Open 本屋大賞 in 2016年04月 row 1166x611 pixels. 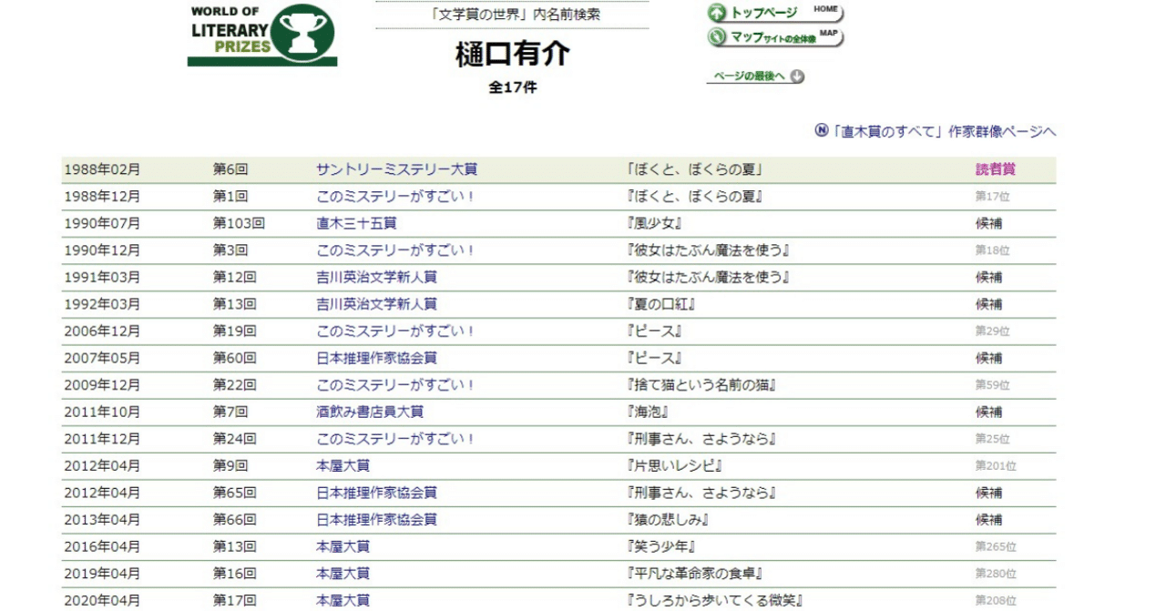coord(343,546)
